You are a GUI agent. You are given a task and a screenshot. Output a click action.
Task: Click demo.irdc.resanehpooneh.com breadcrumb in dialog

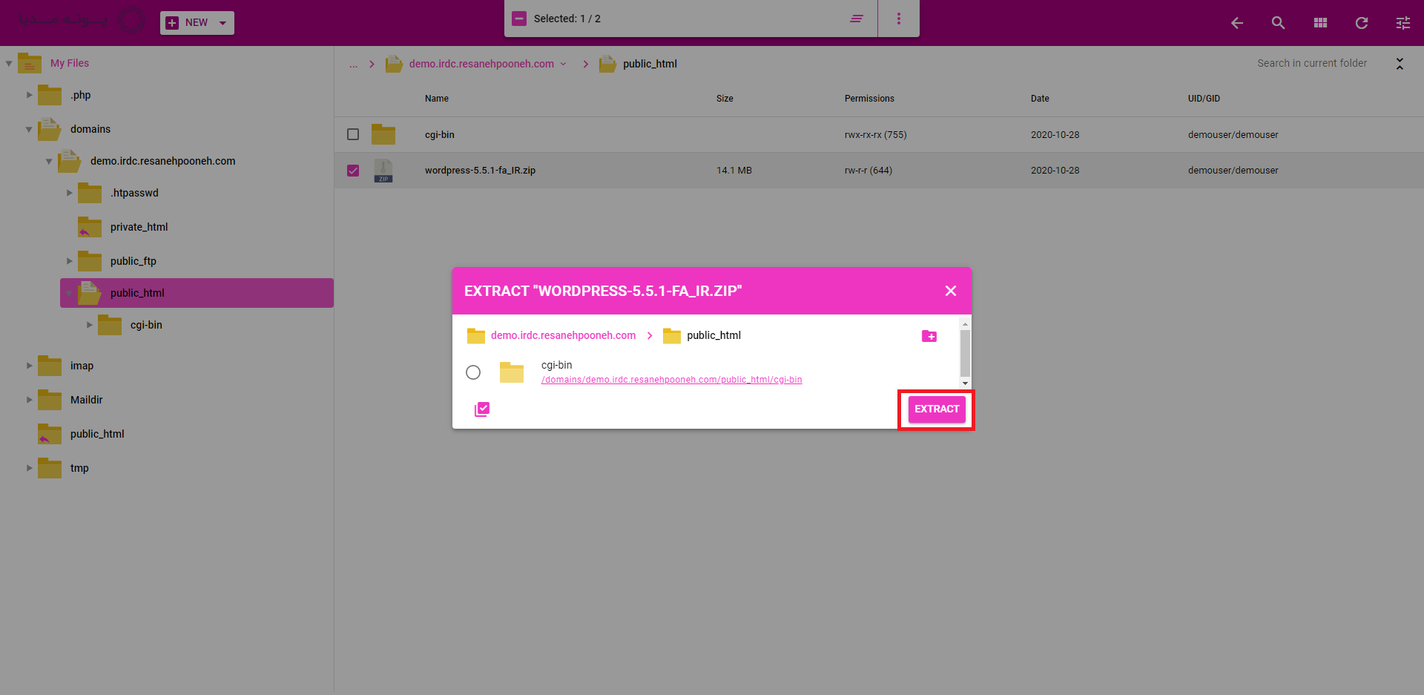[563, 335]
